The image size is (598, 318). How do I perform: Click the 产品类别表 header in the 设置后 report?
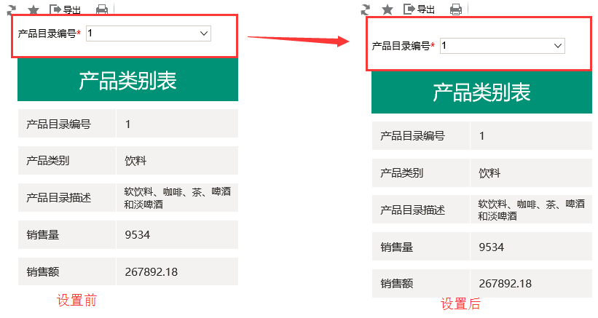pos(481,92)
